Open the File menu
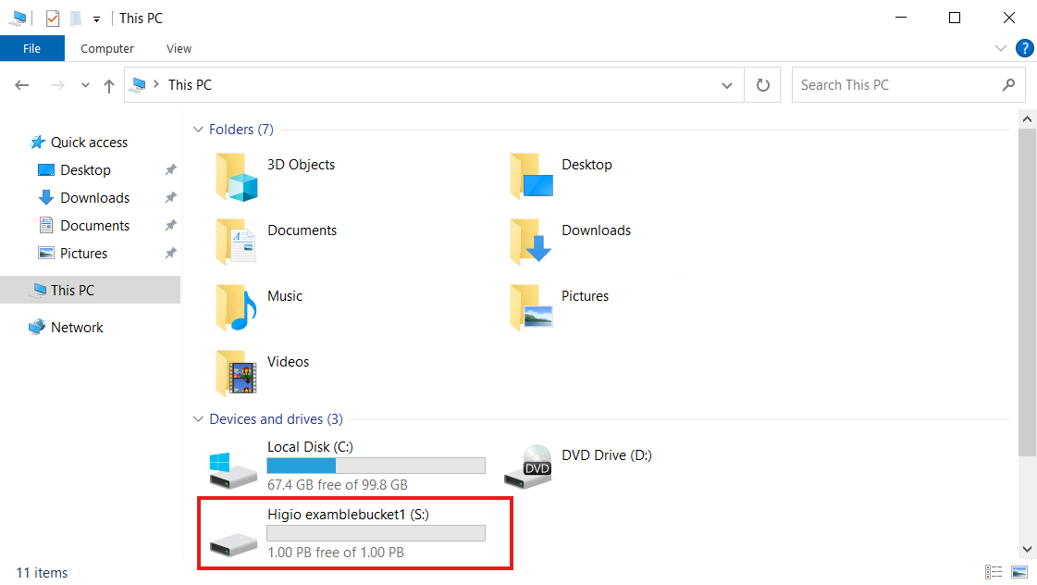Image resolution: width=1037 pixels, height=585 pixels. tap(31, 48)
